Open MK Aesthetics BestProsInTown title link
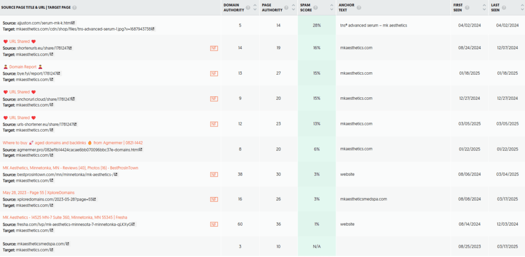The width and height of the screenshot is (525, 257). click(70, 168)
